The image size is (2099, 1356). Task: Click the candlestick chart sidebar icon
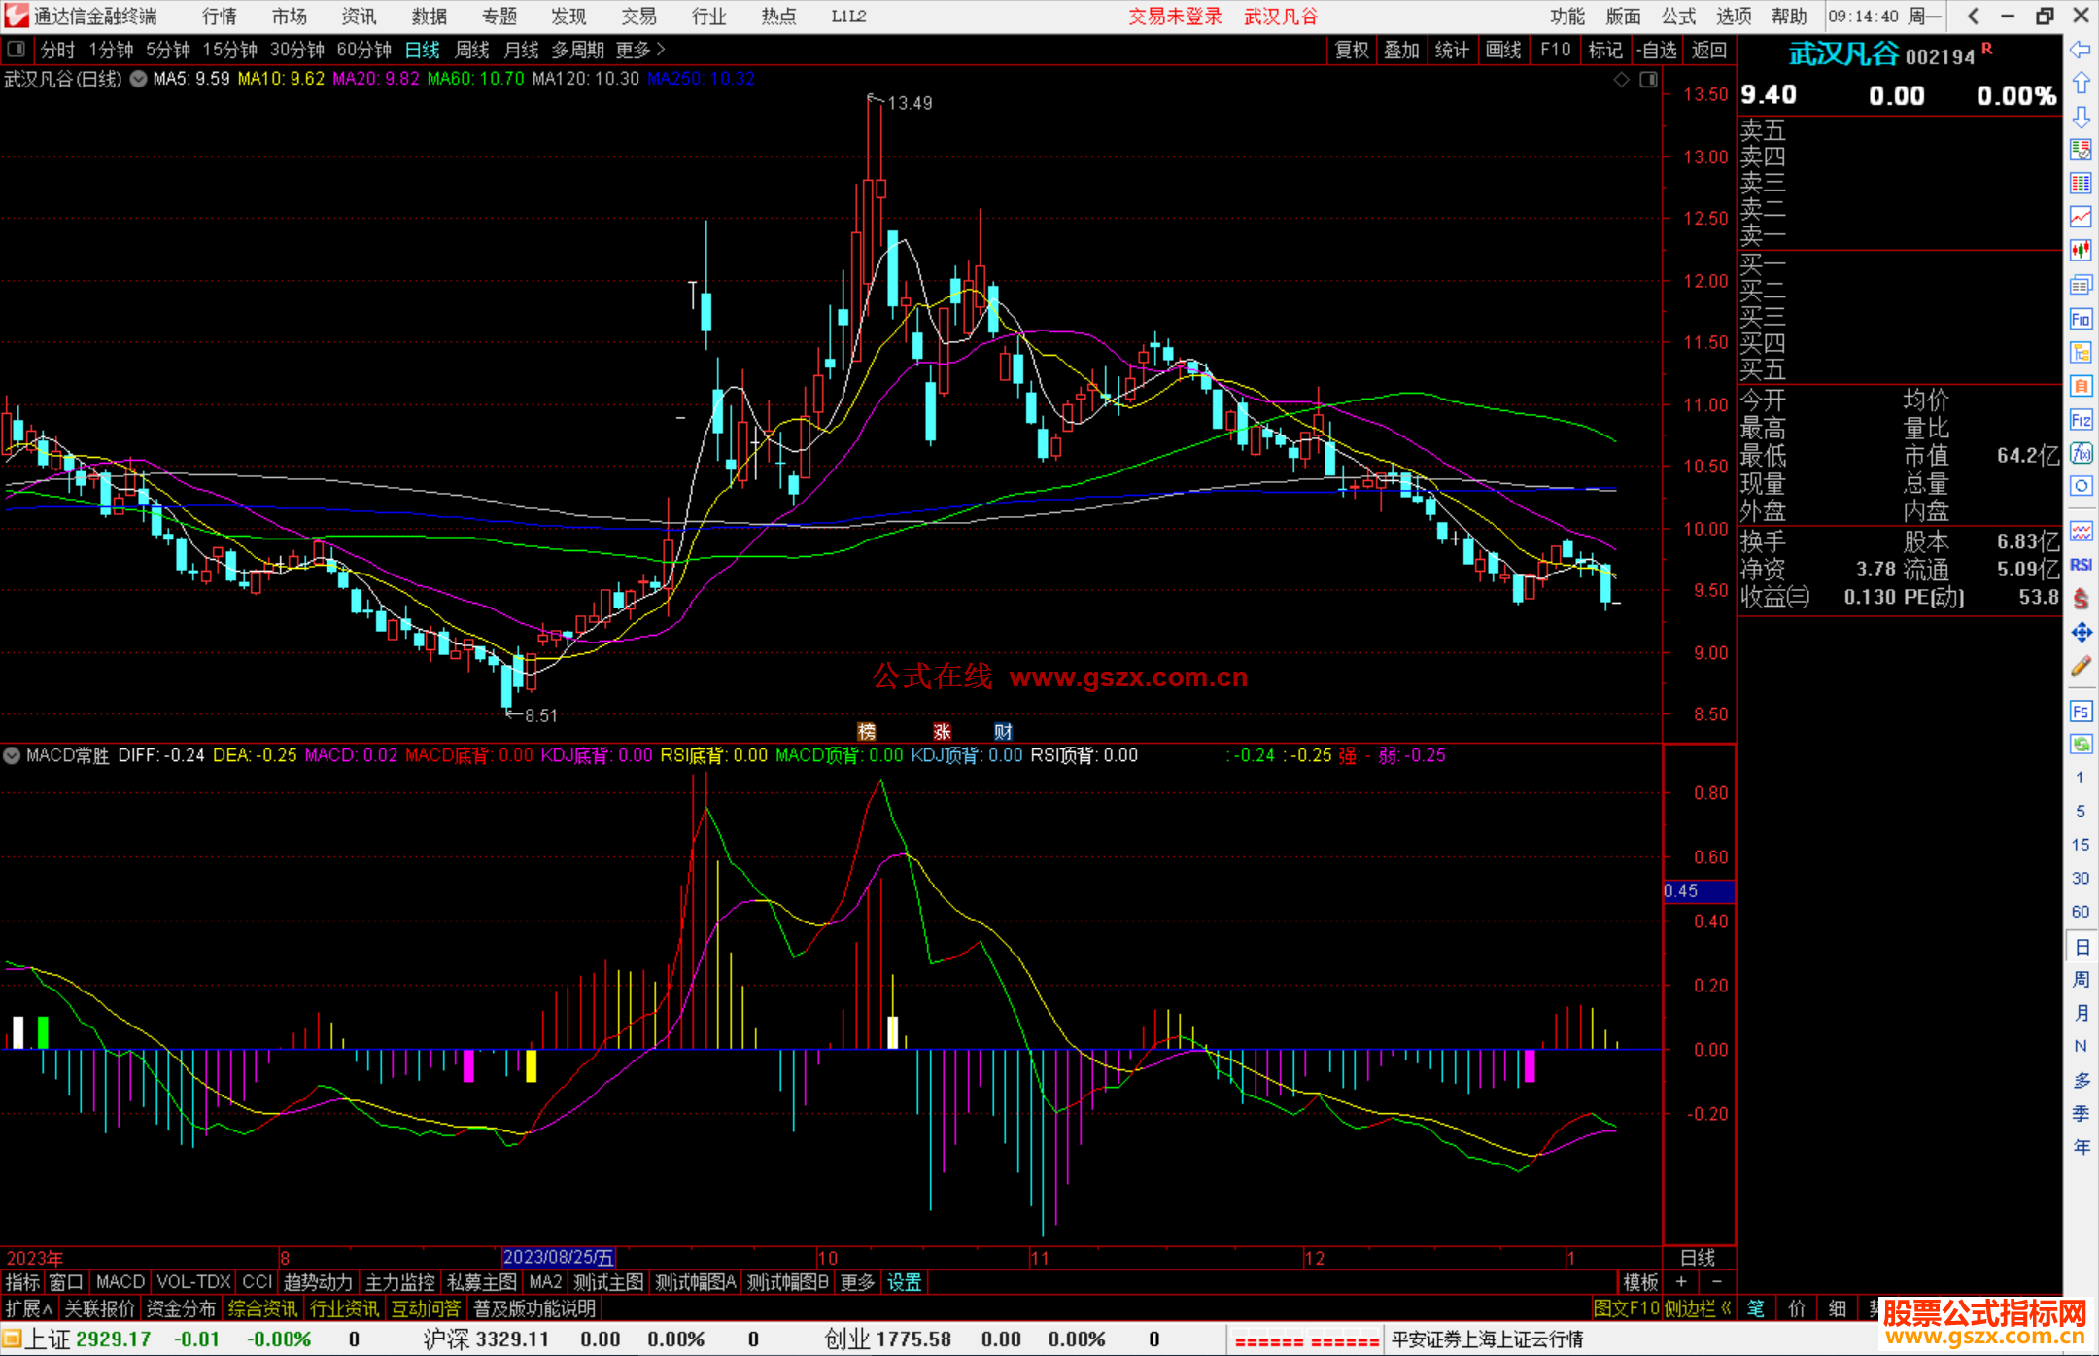pos(2081,251)
